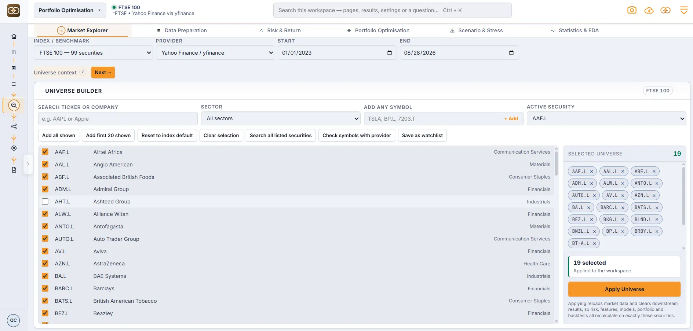This screenshot has height=331, width=693.
Task: Open the Portfolio Optimisation workspace dropdown
Action: pos(70,10)
